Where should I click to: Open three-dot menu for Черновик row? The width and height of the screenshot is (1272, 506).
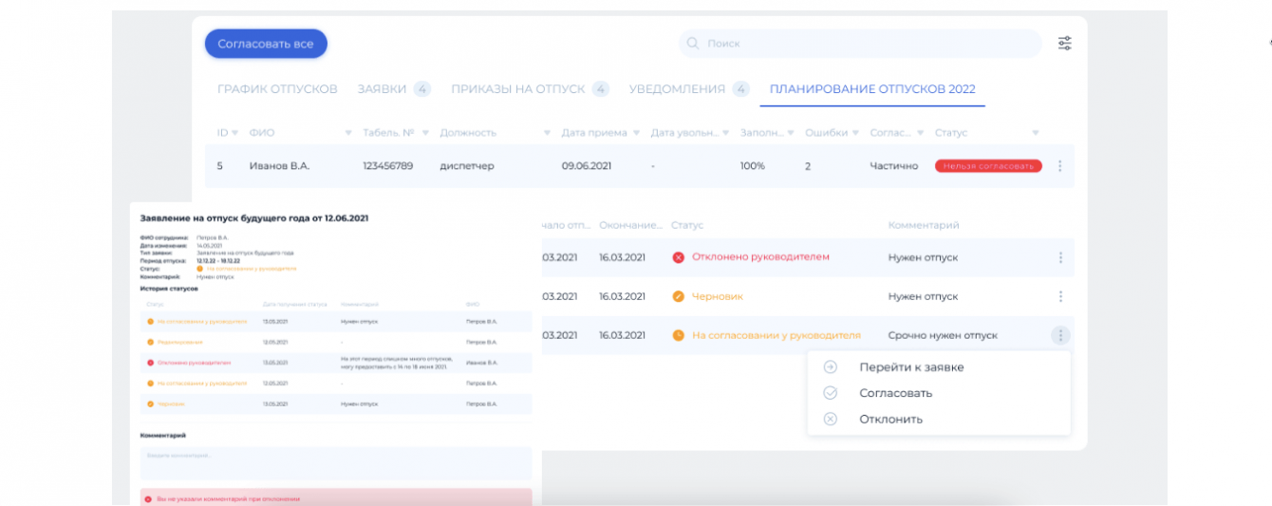click(1060, 296)
